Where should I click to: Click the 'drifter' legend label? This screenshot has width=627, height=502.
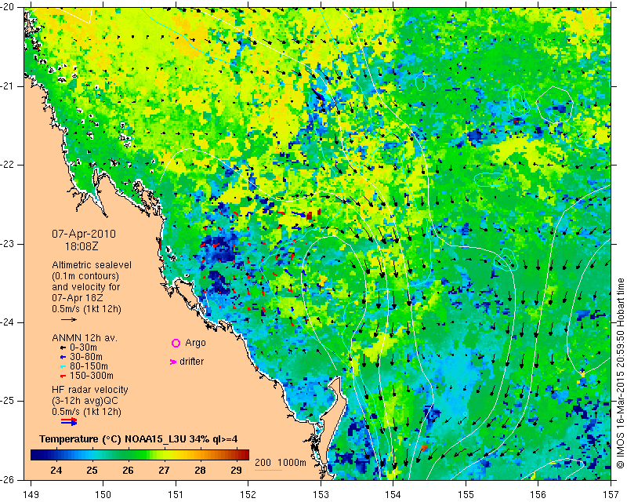coord(191,362)
